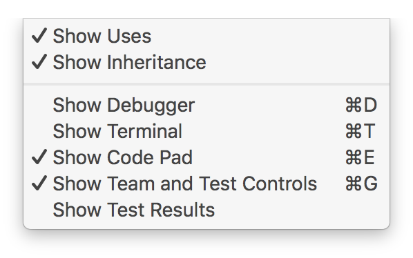Enable the empty check area beside Show Test Results
The height and width of the screenshot is (258, 413).
click(x=39, y=210)
